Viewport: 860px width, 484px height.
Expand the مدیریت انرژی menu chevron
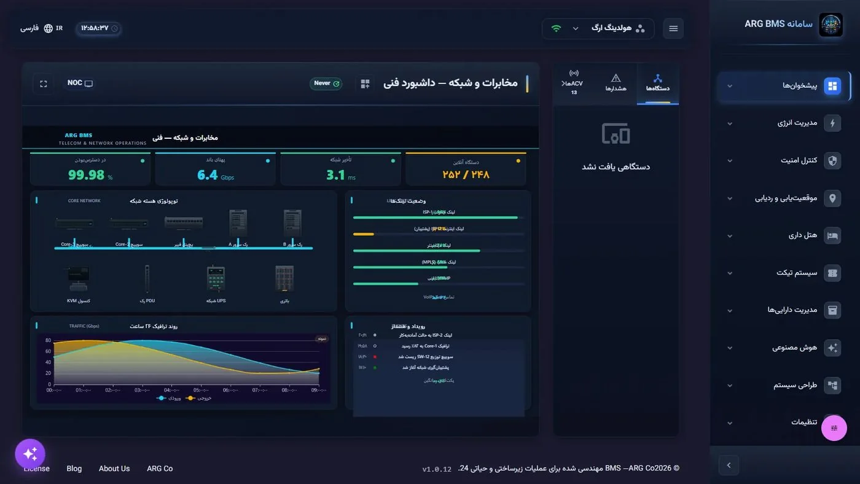730,123
